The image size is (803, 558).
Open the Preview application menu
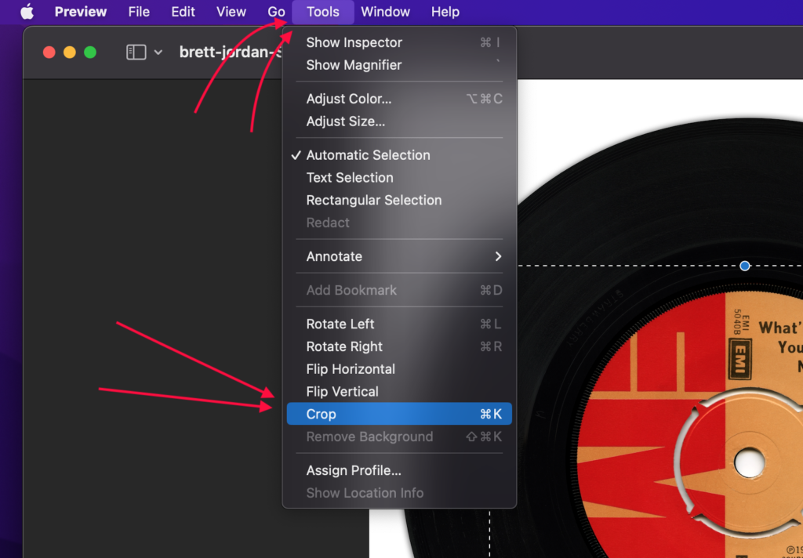point(81,11)
